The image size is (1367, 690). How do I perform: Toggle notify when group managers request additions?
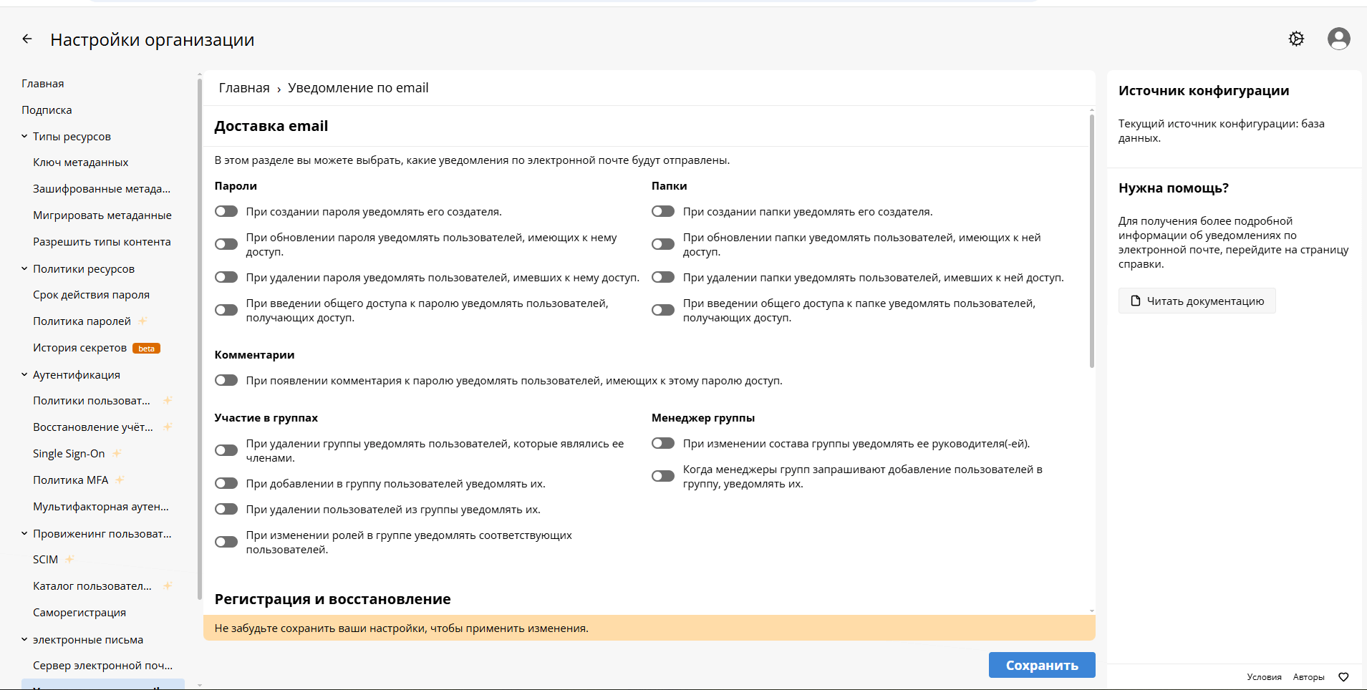(x=663, y=477)
